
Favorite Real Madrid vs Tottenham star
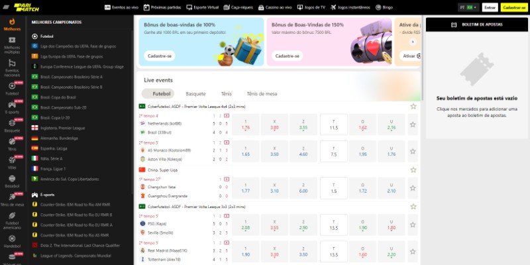click(x=413, y=252)
